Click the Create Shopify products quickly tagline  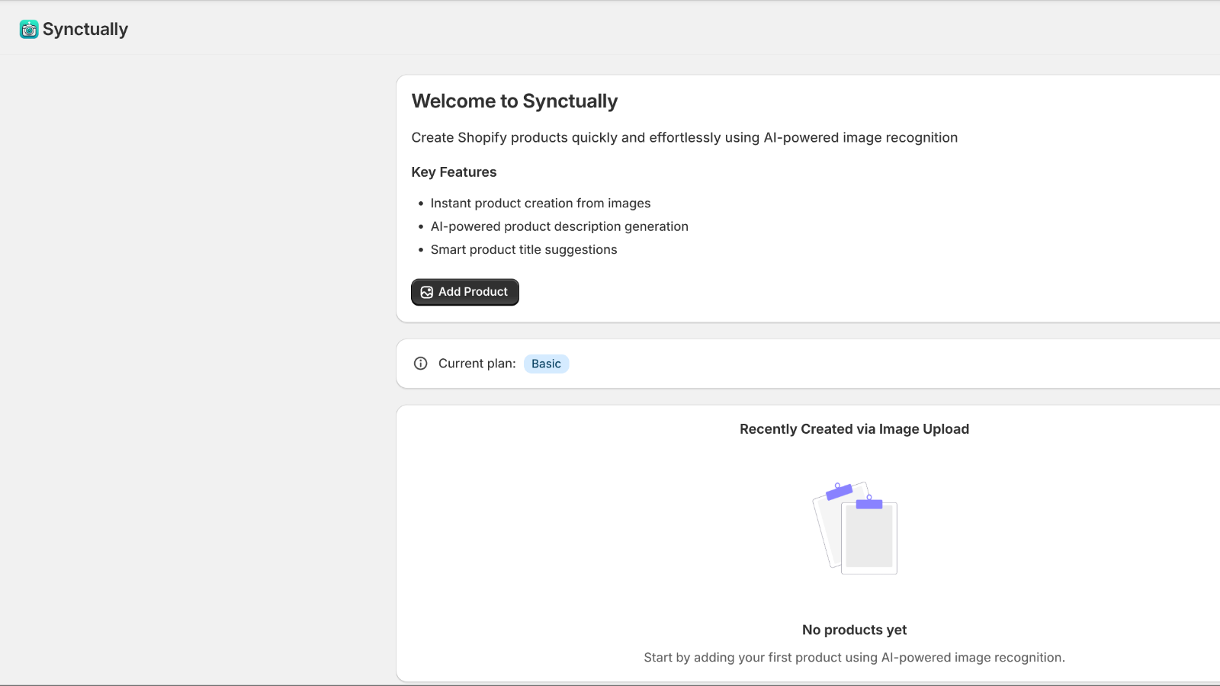coord(685,137)
